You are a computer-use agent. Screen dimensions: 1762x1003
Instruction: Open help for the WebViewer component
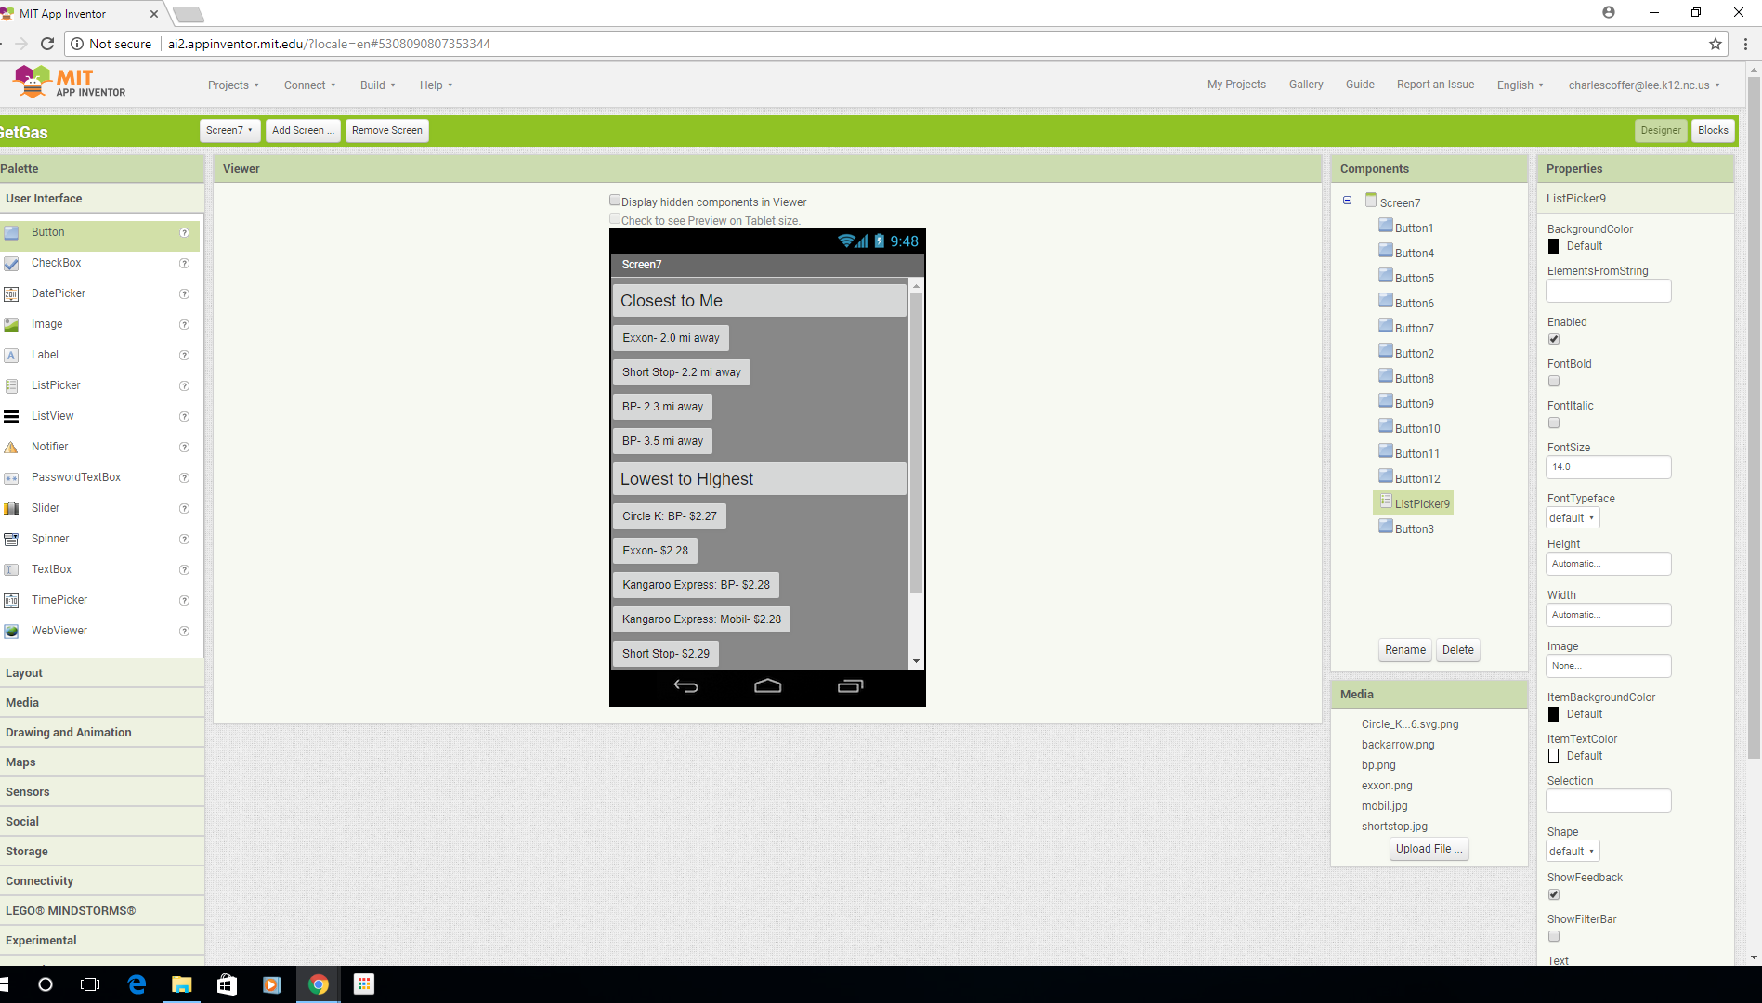click(184, 632)
